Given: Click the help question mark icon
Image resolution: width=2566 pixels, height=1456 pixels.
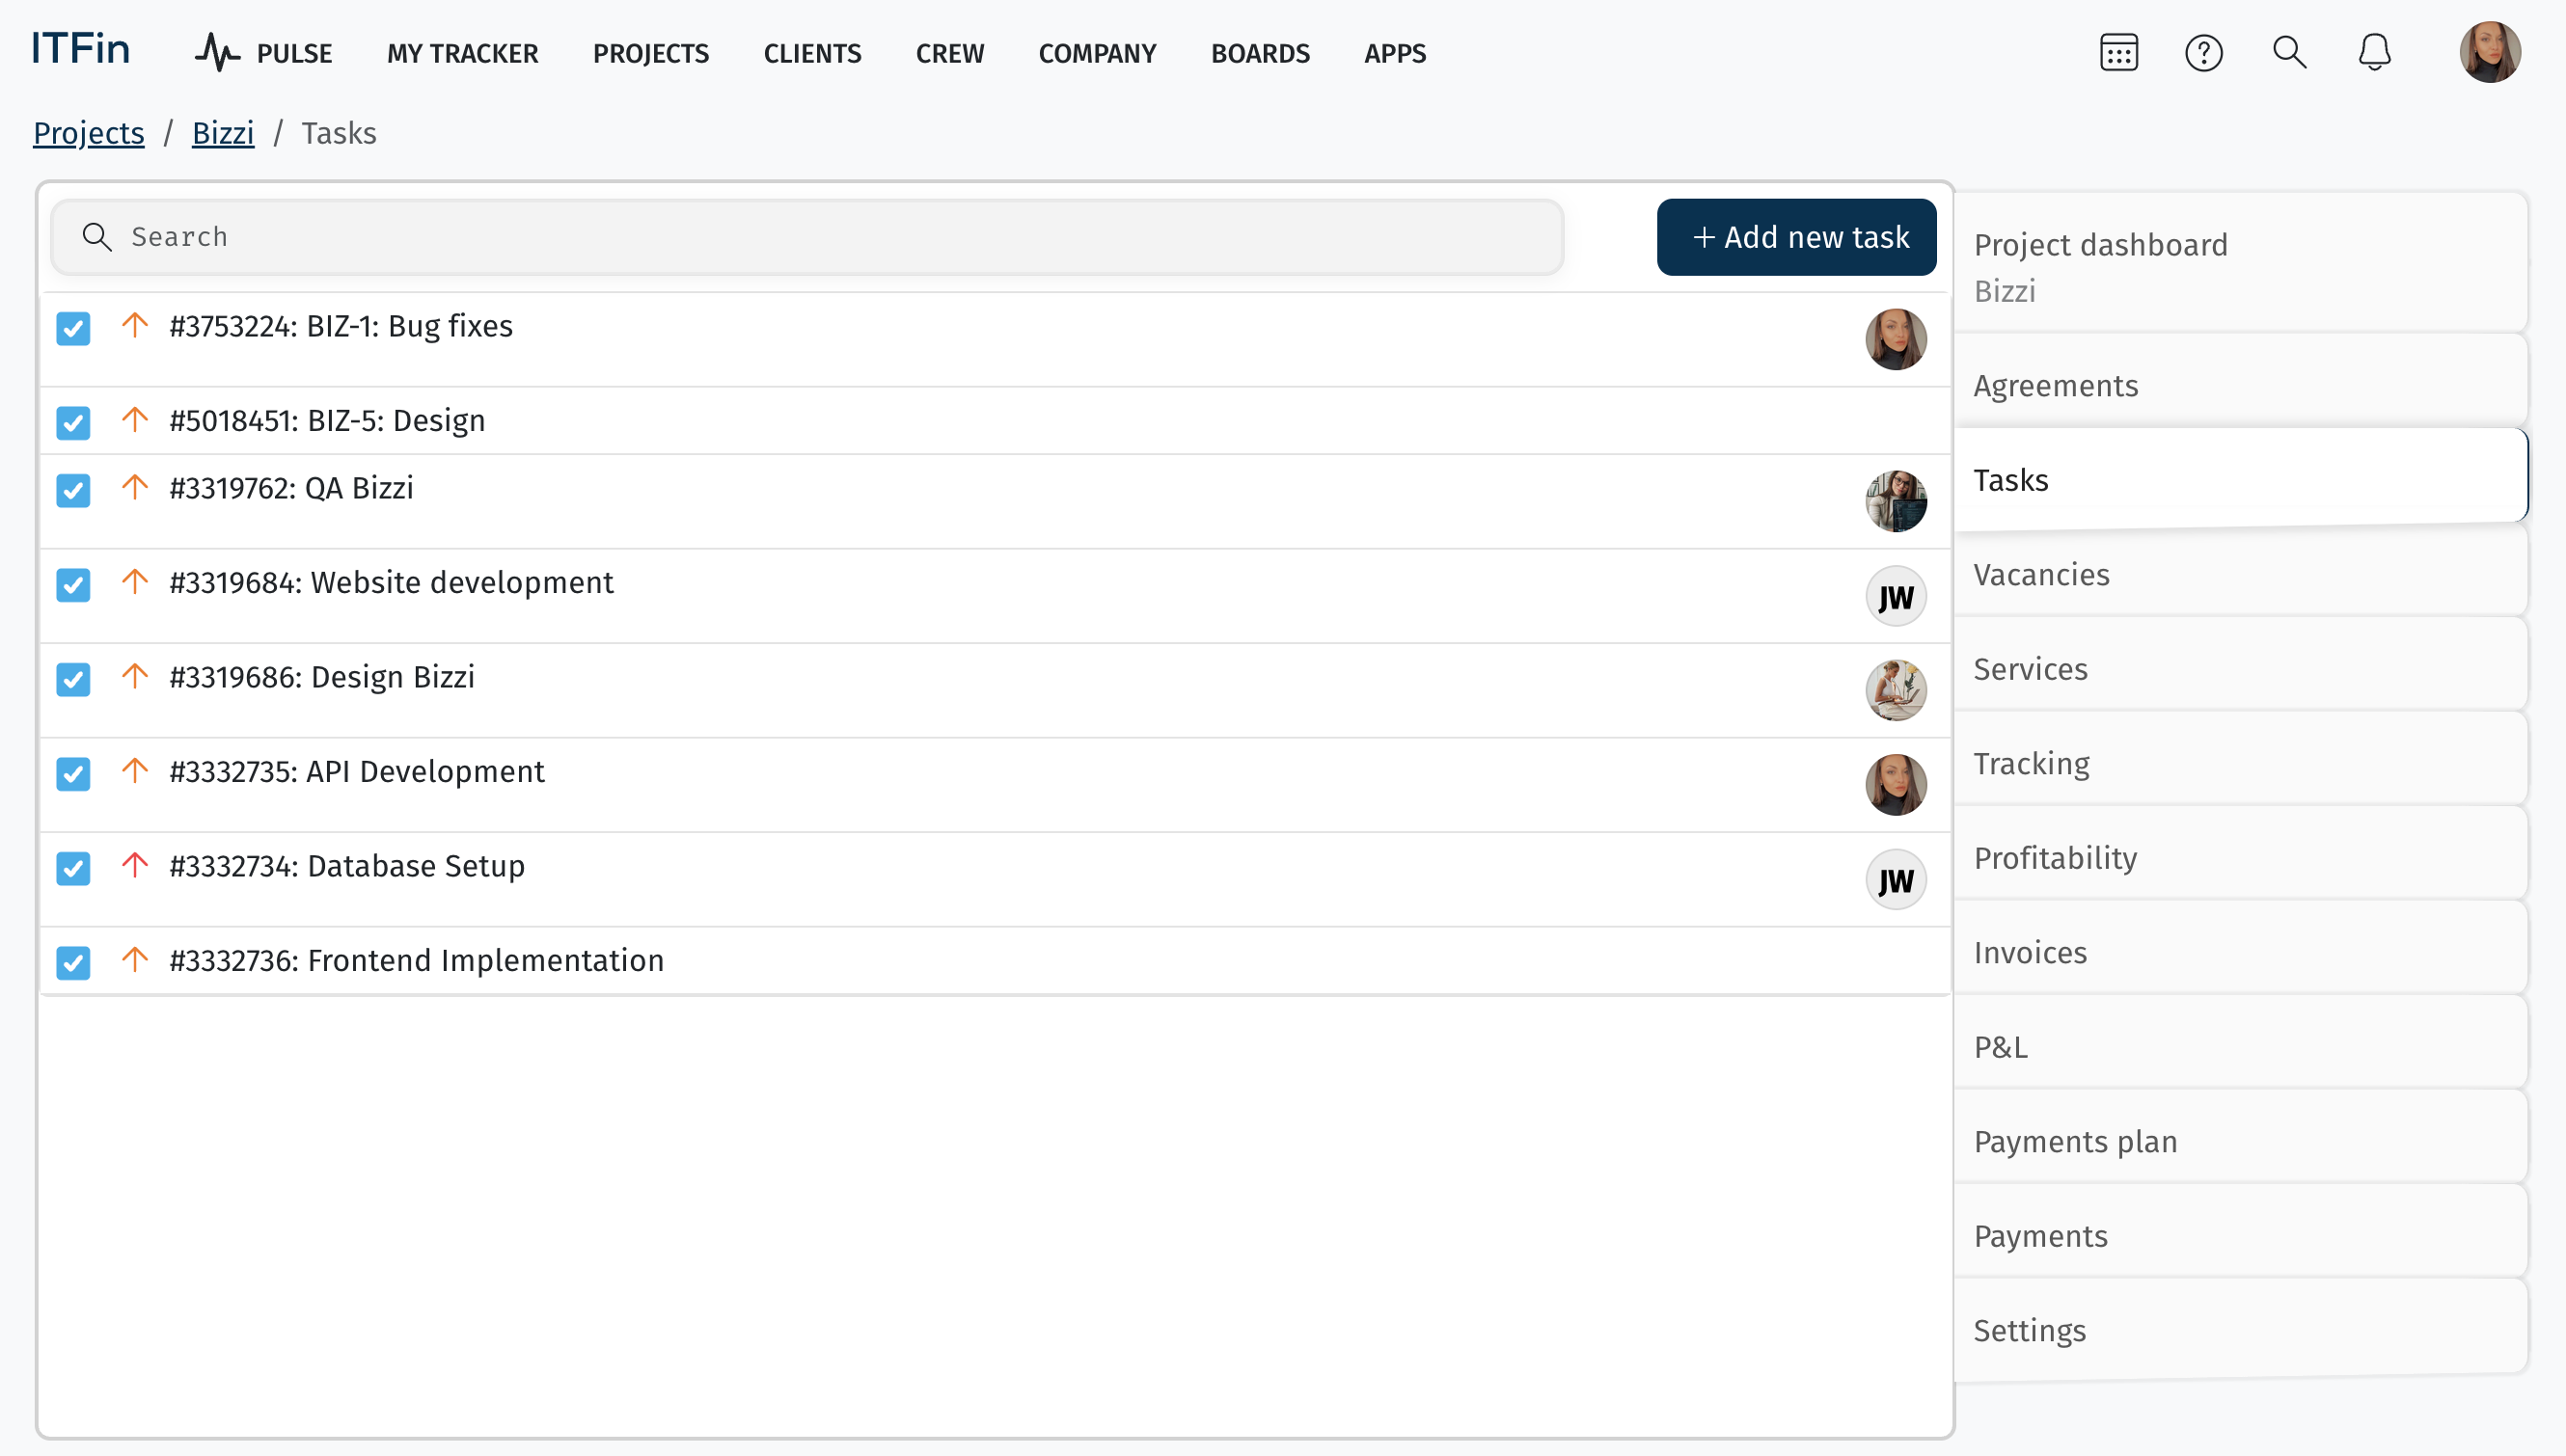Looking at the screenshot, I should (2204, 53).
